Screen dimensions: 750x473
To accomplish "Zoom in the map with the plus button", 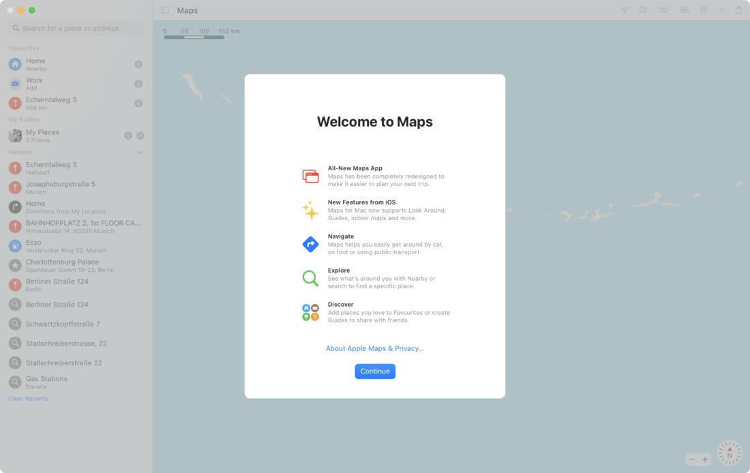I will tap(704, 459).
